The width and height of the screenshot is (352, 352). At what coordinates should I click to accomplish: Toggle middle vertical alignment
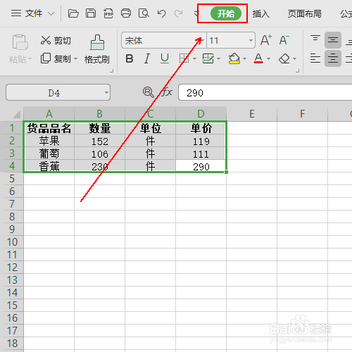pos(333,40)
